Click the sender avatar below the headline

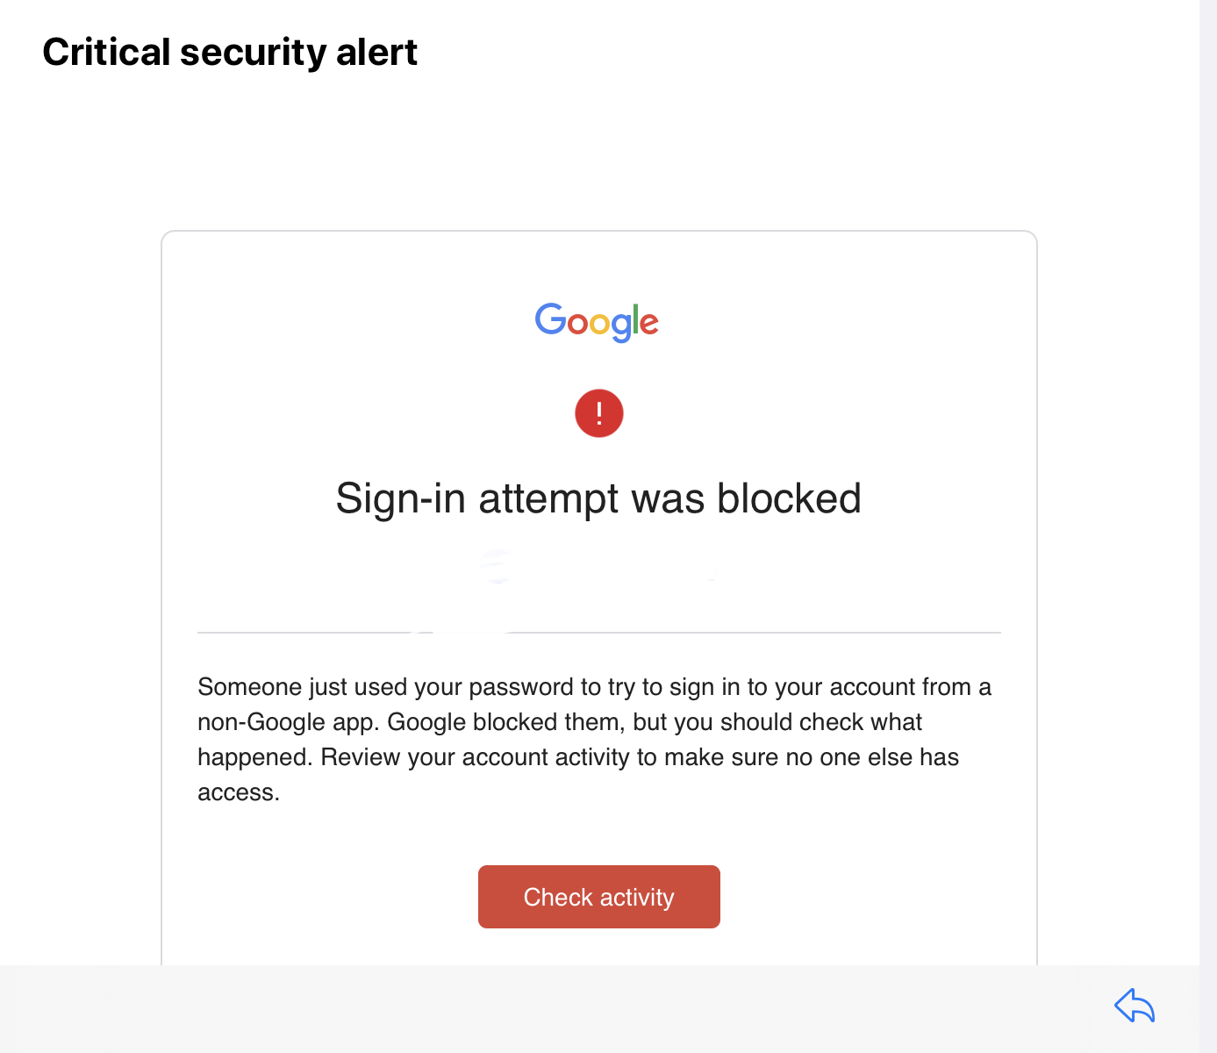coord(497,566)
